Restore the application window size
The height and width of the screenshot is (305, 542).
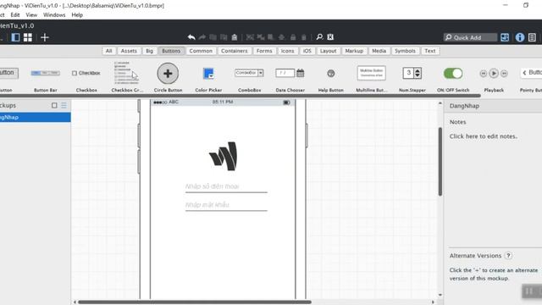coord(526,5)
